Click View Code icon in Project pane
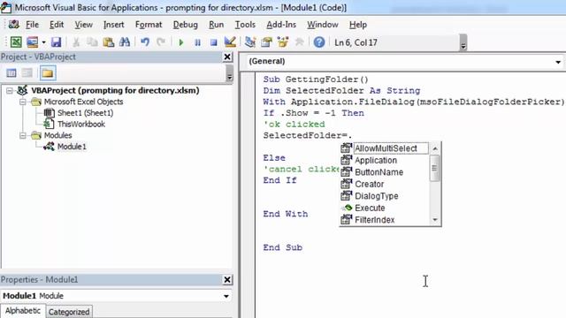Screen dimensions: 566x318 [x=11, y=73]
